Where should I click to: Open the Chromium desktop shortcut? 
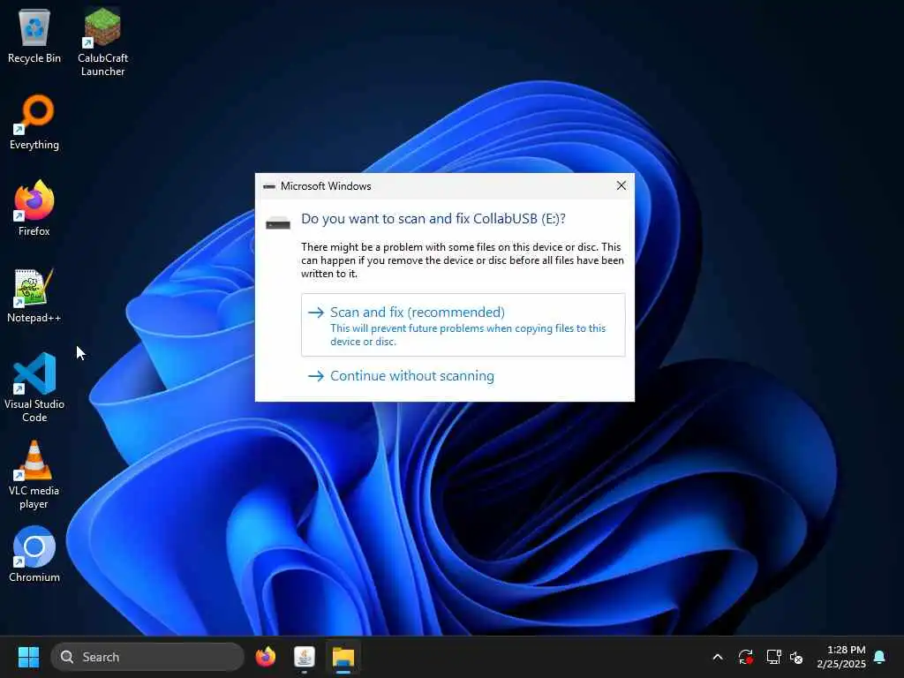tap(34, 554)
